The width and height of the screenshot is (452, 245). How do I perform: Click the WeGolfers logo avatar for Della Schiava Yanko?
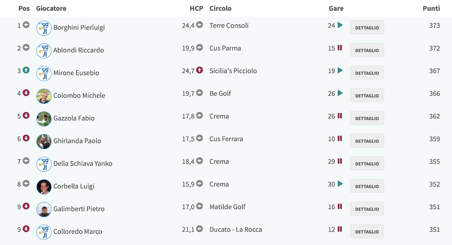pos(44,164)
